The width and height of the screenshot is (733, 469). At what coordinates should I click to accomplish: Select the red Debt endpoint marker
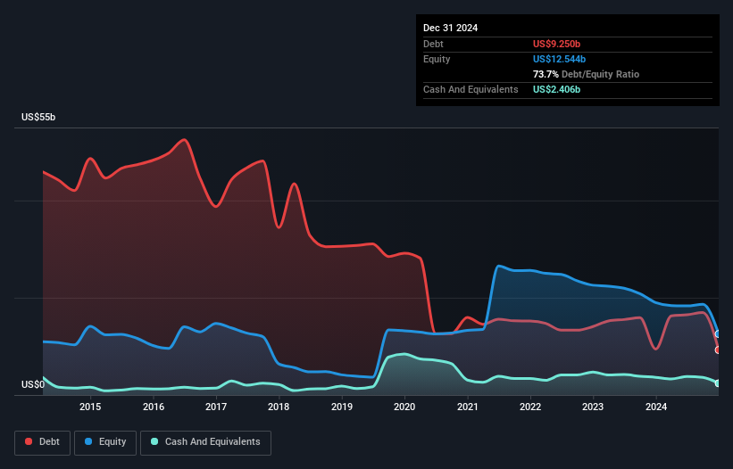[x=719, y=350]
